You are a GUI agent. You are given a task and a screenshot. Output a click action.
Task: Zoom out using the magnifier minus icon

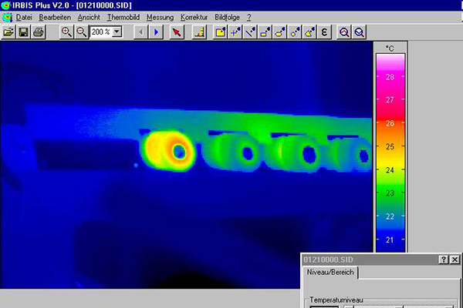(81, 32)
